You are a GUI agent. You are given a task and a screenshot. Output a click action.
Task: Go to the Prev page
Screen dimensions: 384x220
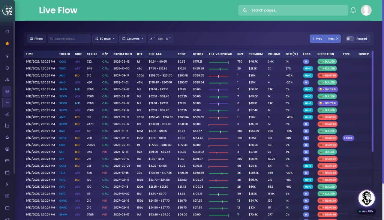317,39
